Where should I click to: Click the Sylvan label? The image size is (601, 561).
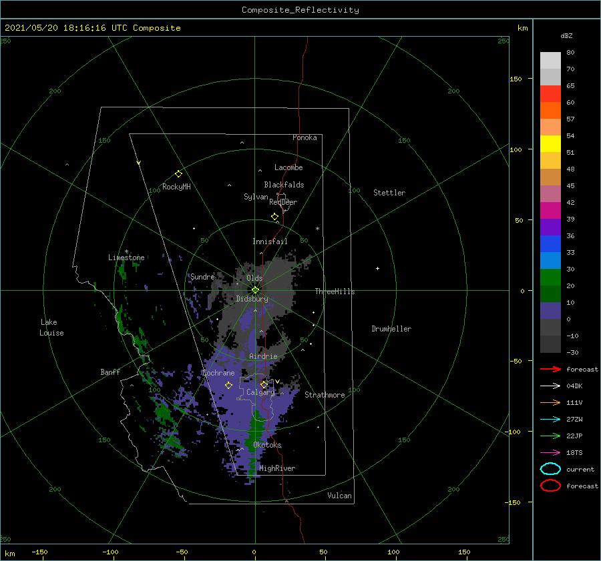coord(256,197)
